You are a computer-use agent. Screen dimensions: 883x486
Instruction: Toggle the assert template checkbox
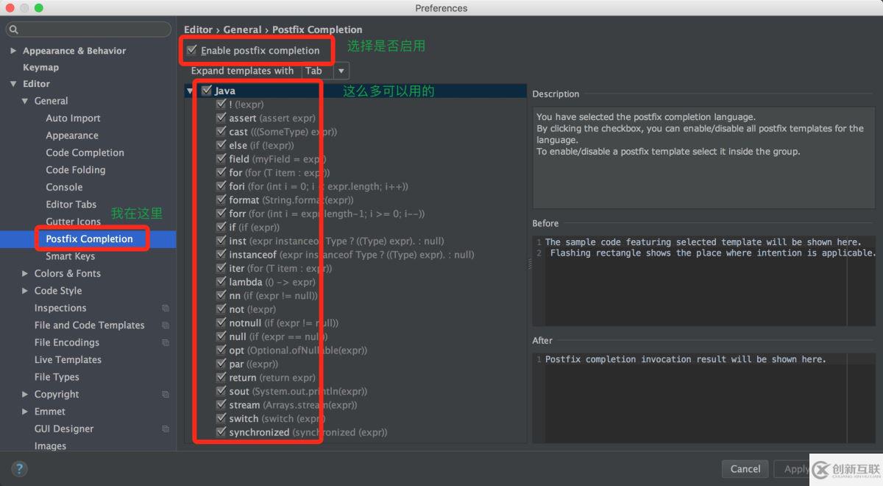pos(221,118)
